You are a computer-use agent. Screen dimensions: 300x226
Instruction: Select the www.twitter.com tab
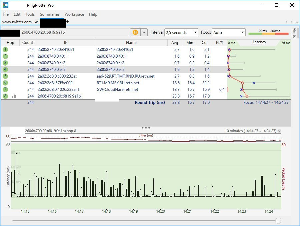pyautogui.click(x=17, y=22)
